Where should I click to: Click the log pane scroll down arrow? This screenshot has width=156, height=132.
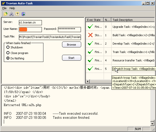[x=152, y=124]
